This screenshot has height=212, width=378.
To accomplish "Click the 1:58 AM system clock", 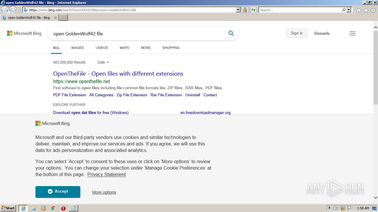I will 363,208.
